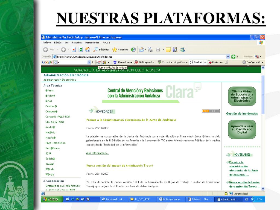Expand the address bar dropdown
The image size is (280, 210).
click(x=228, y=57)
